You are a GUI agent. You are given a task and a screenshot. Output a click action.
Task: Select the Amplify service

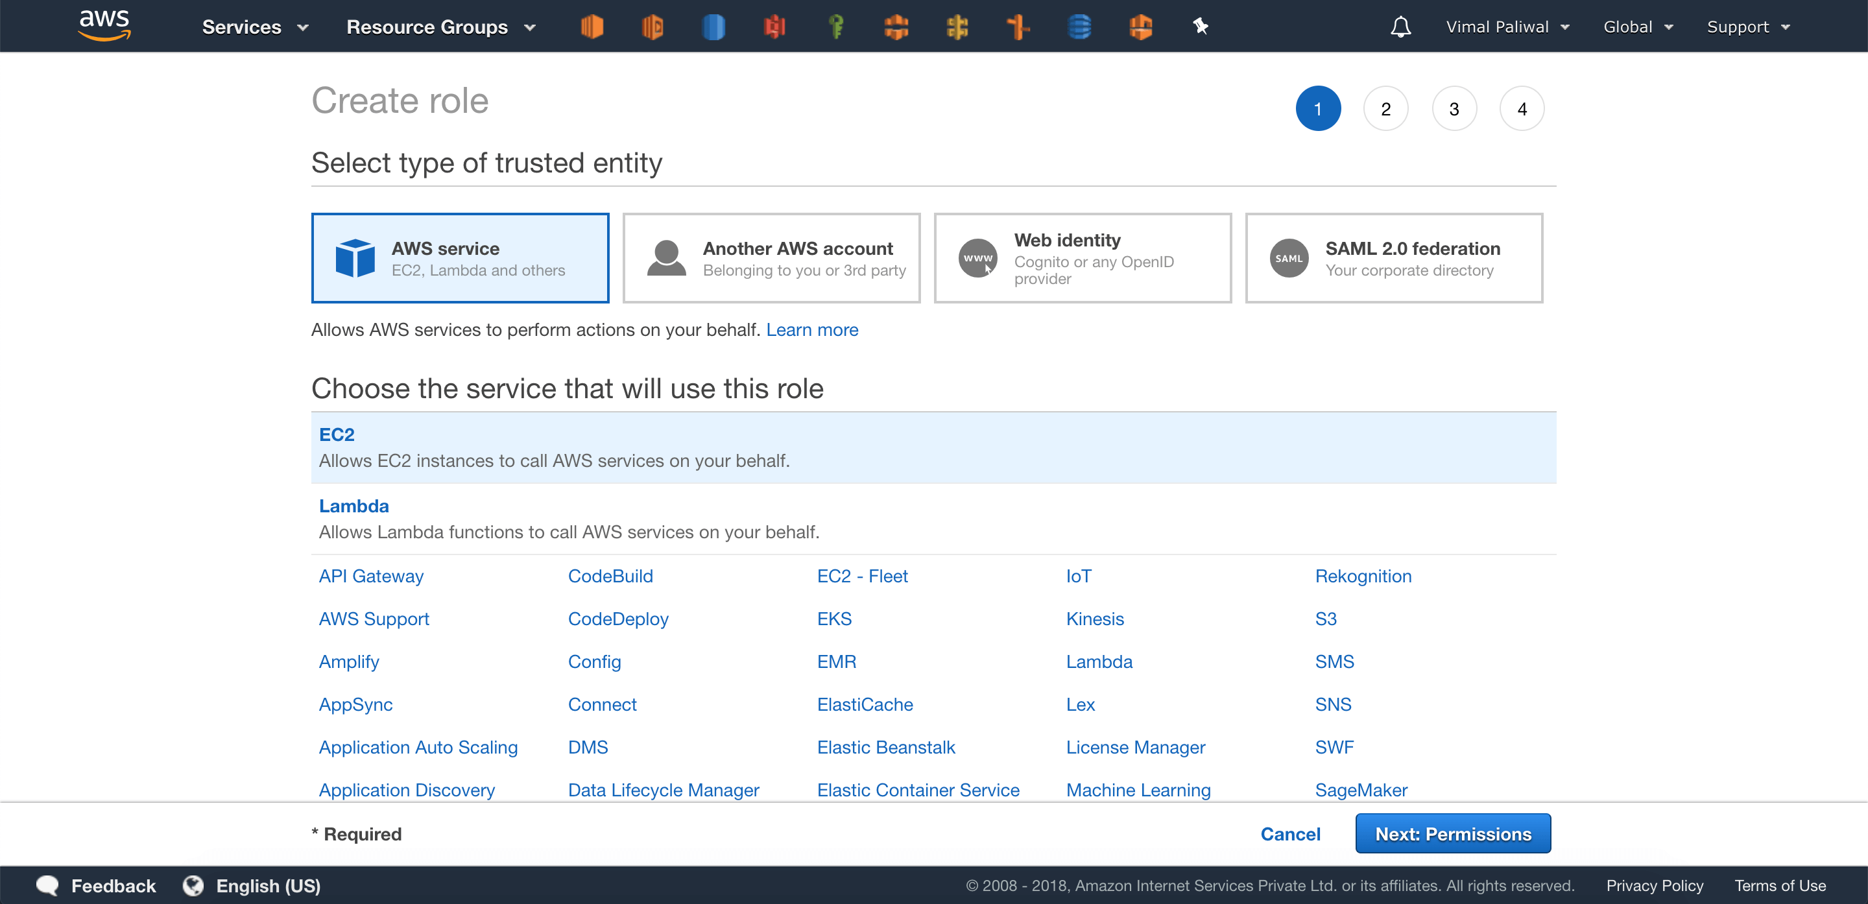349,661
